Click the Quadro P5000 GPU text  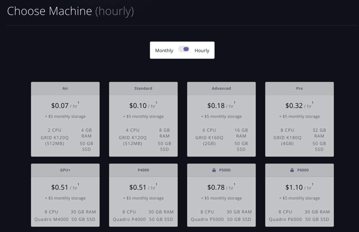tap(207, 219)
